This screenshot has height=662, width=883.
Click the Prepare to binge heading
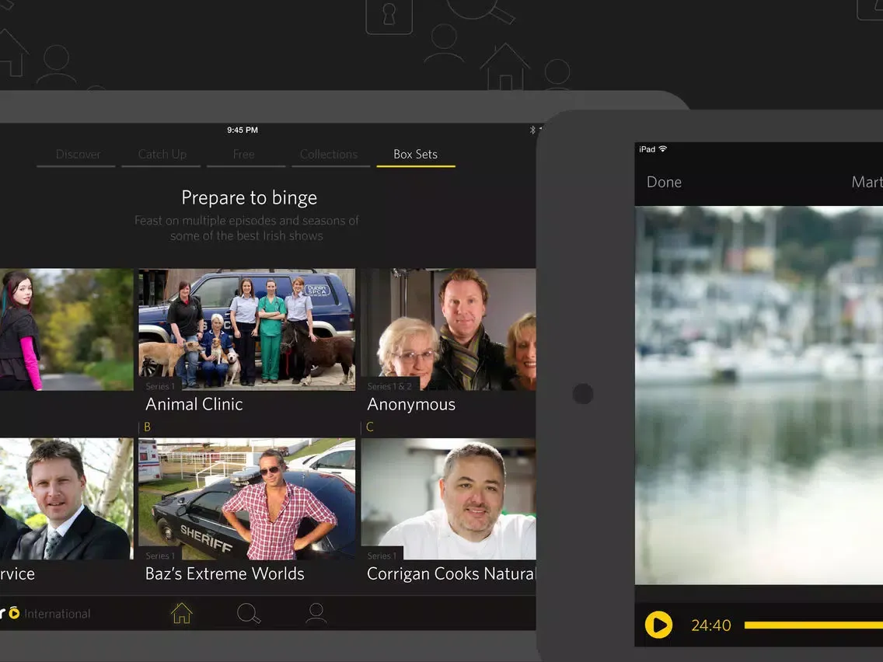(249, 197)
